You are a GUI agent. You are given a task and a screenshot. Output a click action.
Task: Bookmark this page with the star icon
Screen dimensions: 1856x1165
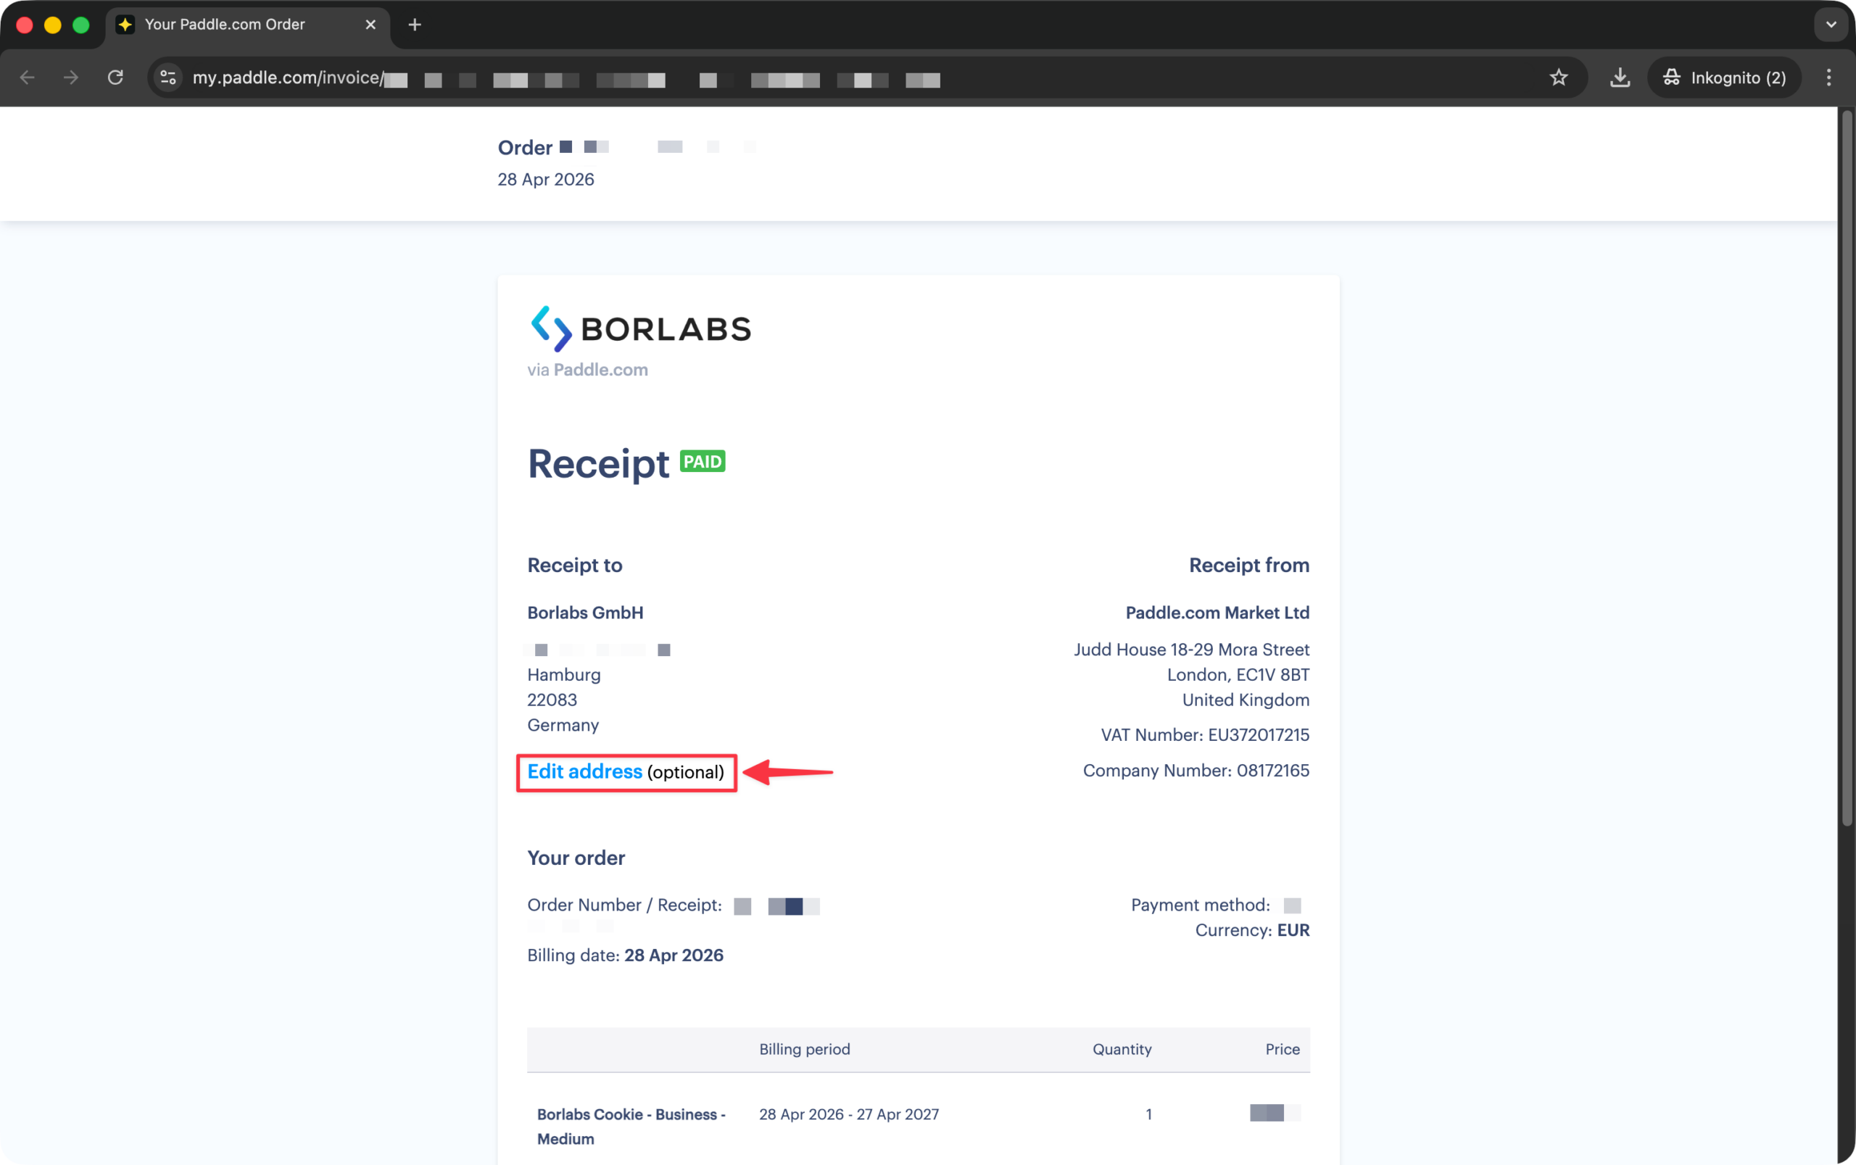pyautogui.click(x=1559, y=78)
